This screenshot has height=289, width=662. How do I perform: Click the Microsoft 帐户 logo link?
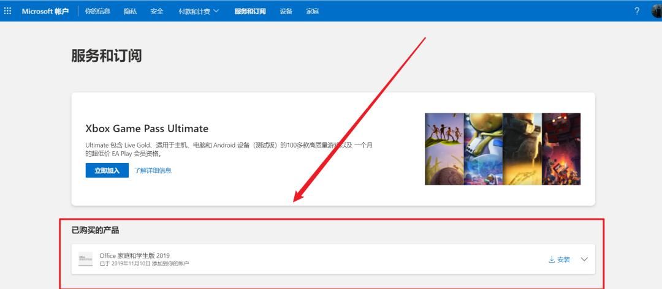(45, 12)
